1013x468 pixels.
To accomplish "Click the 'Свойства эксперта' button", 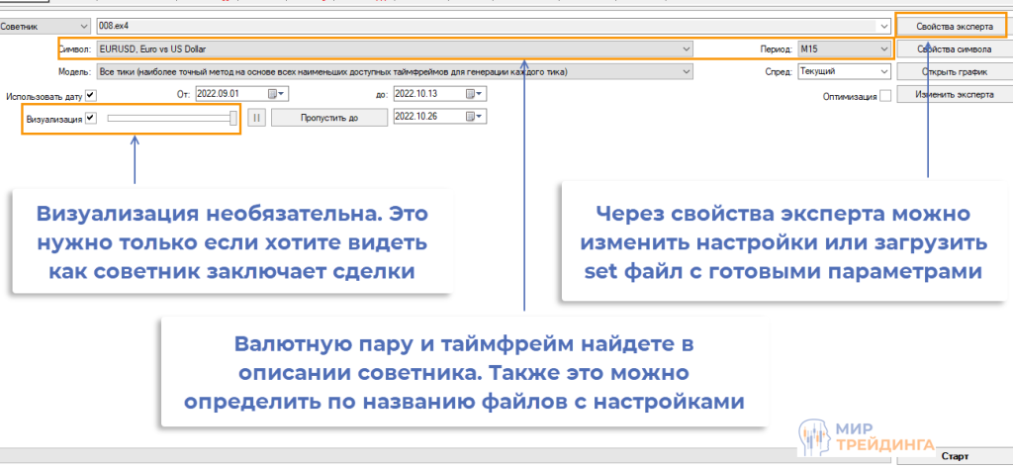I will [954, 25].
